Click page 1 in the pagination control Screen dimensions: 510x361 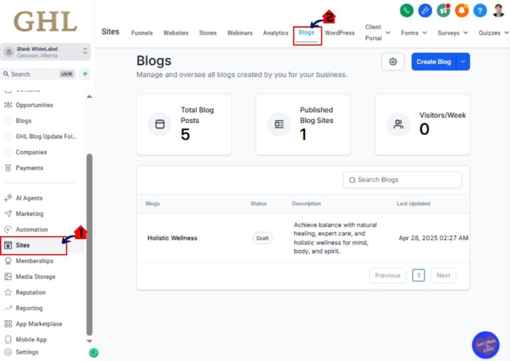coord(418,275)
